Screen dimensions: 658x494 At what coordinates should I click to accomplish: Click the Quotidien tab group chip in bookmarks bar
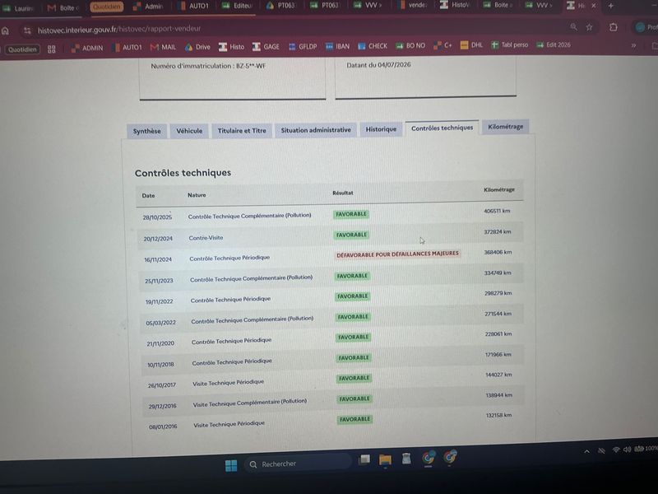pos(22,49)
